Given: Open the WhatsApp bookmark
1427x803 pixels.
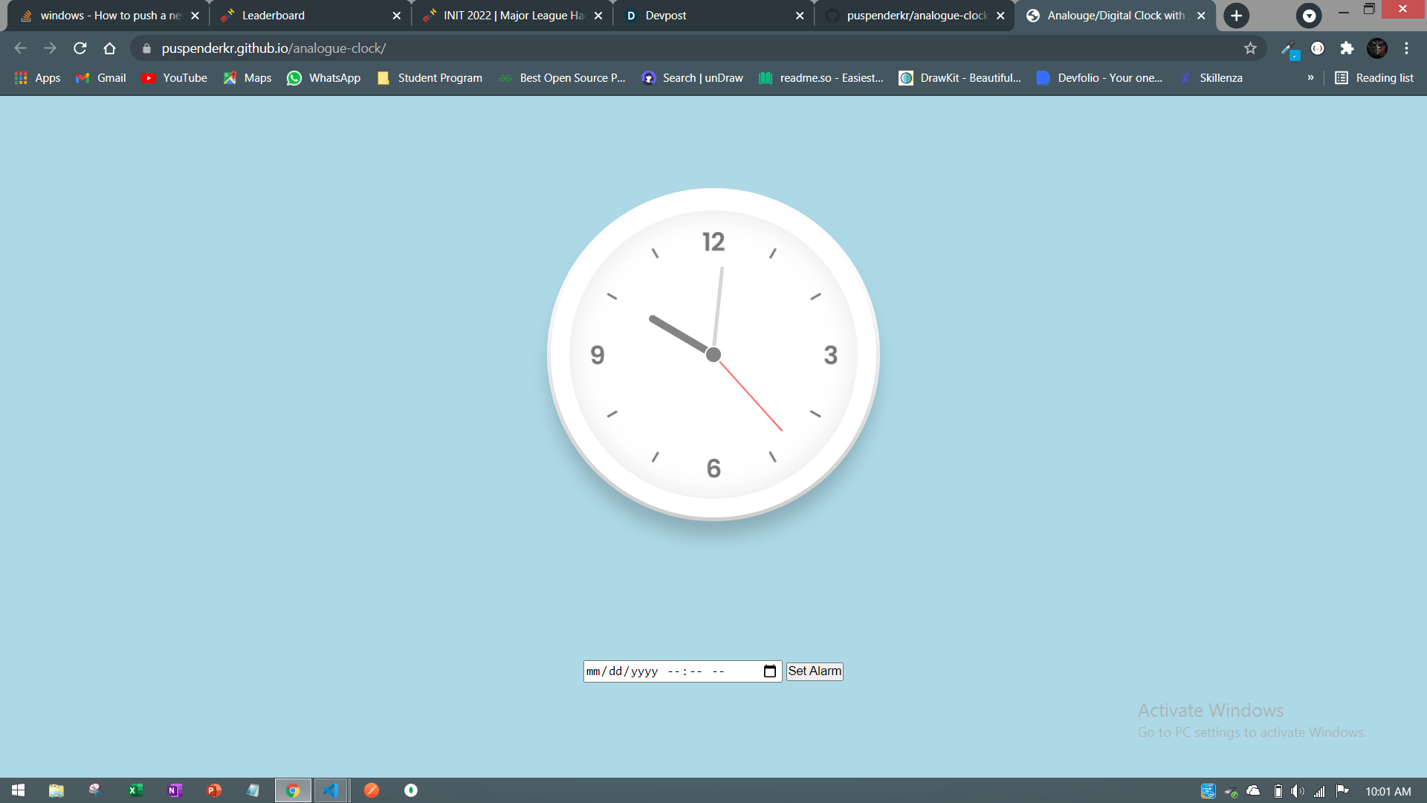Looking at the screenshot, I should click(323, 77).
